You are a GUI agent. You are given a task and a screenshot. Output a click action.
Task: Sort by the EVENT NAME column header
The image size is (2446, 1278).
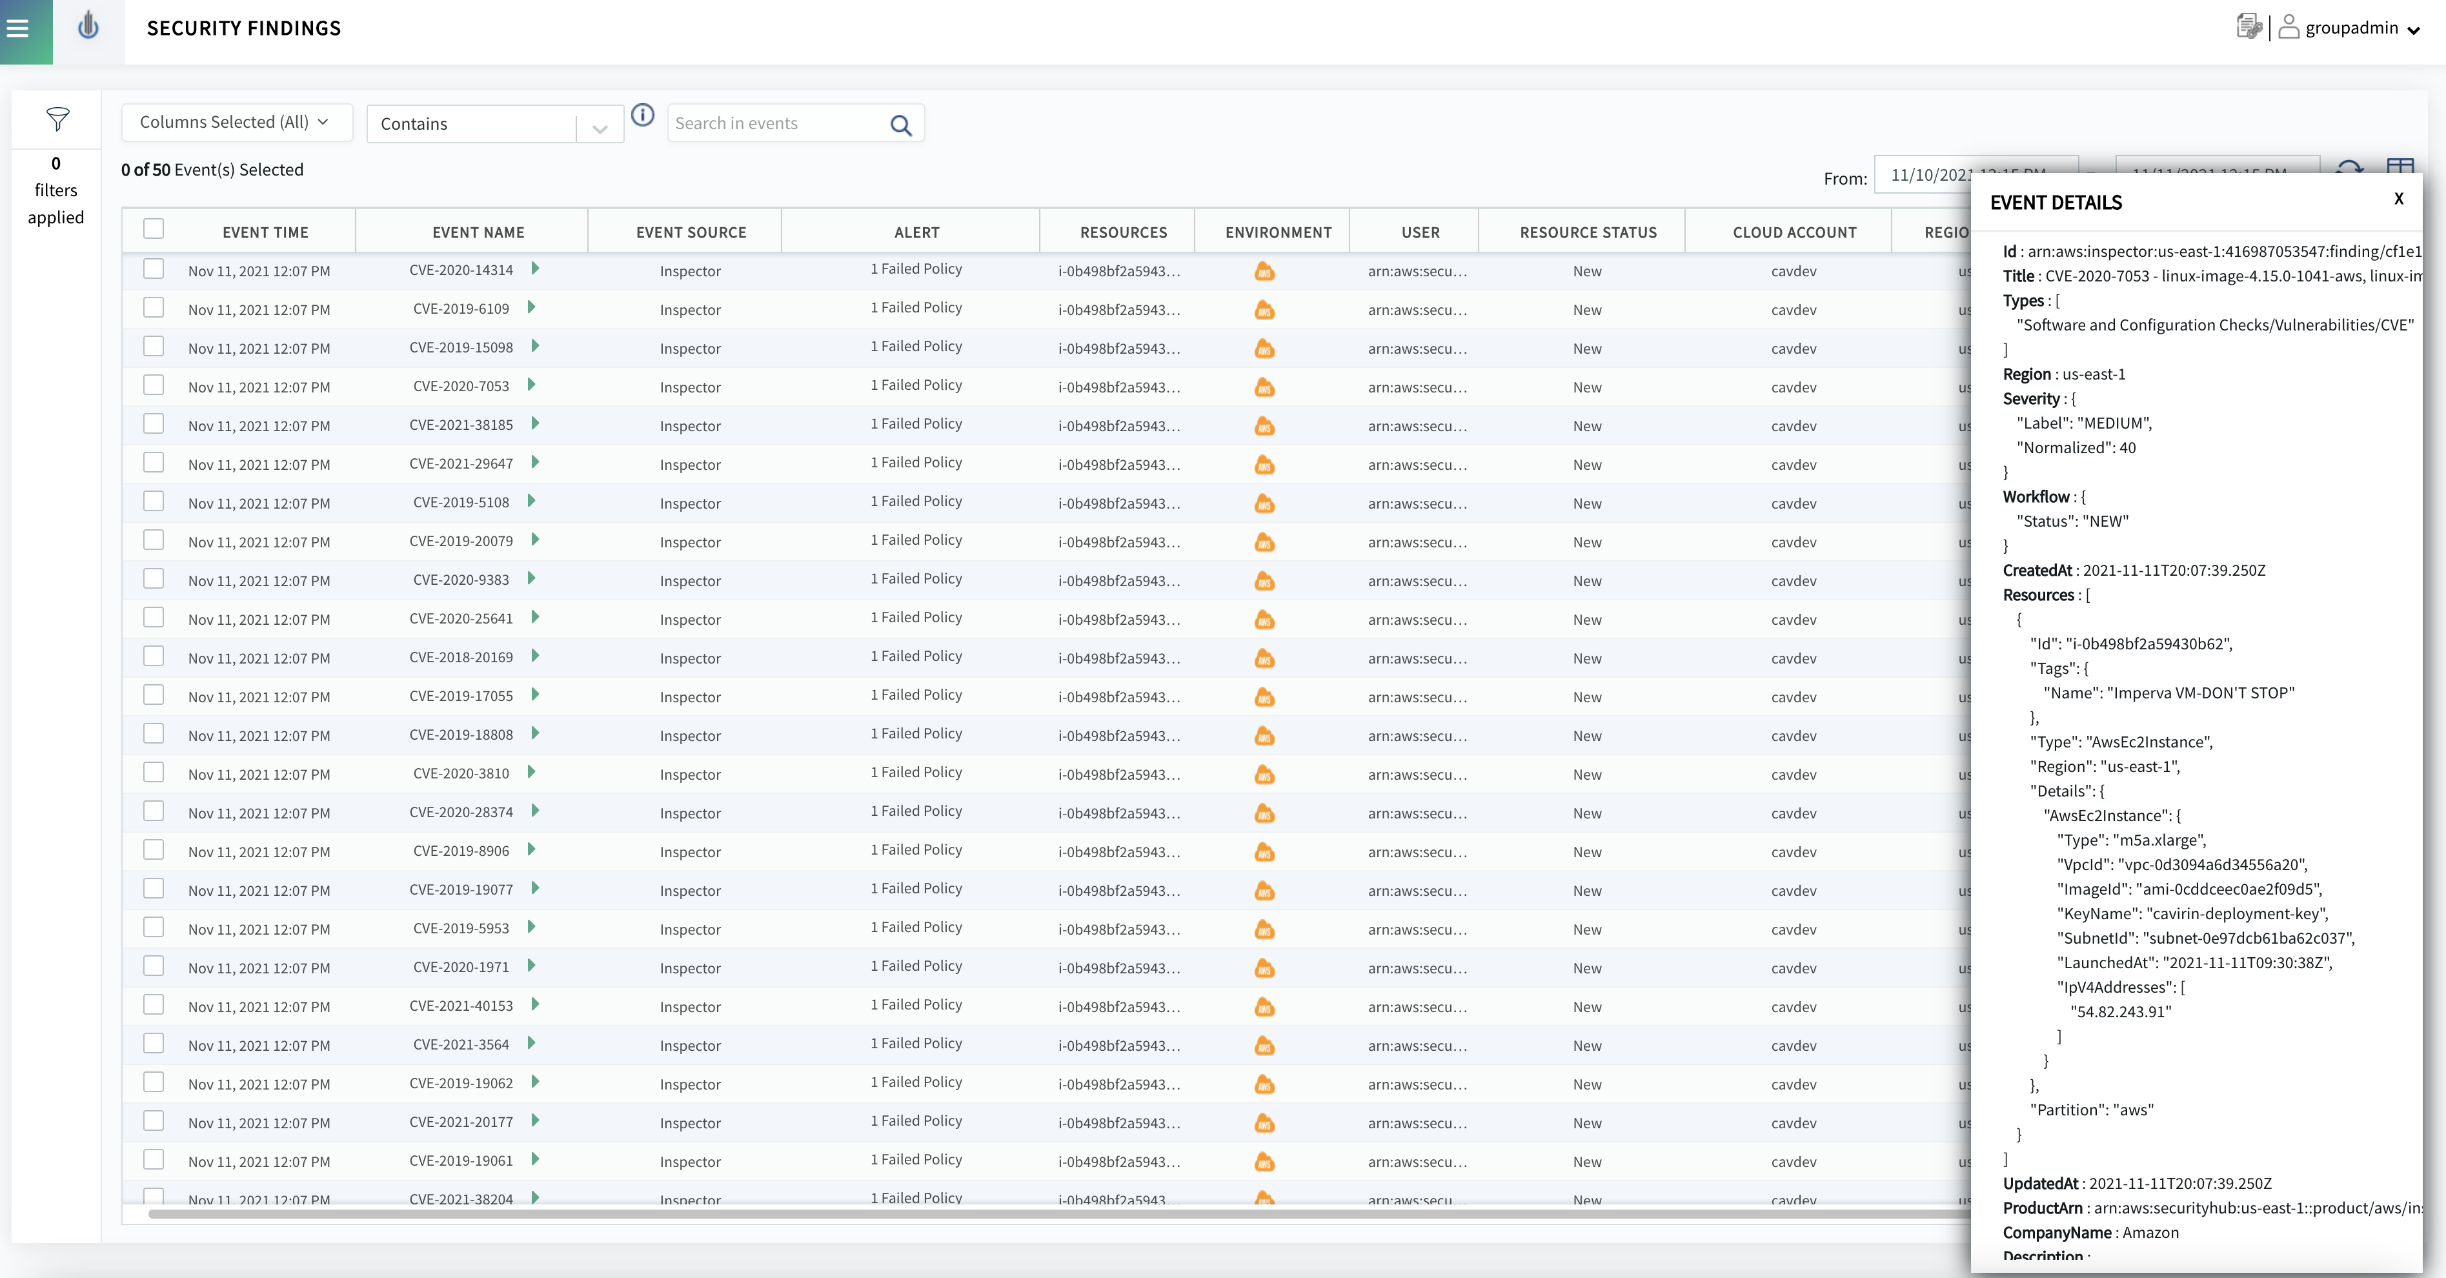point(478,232)
